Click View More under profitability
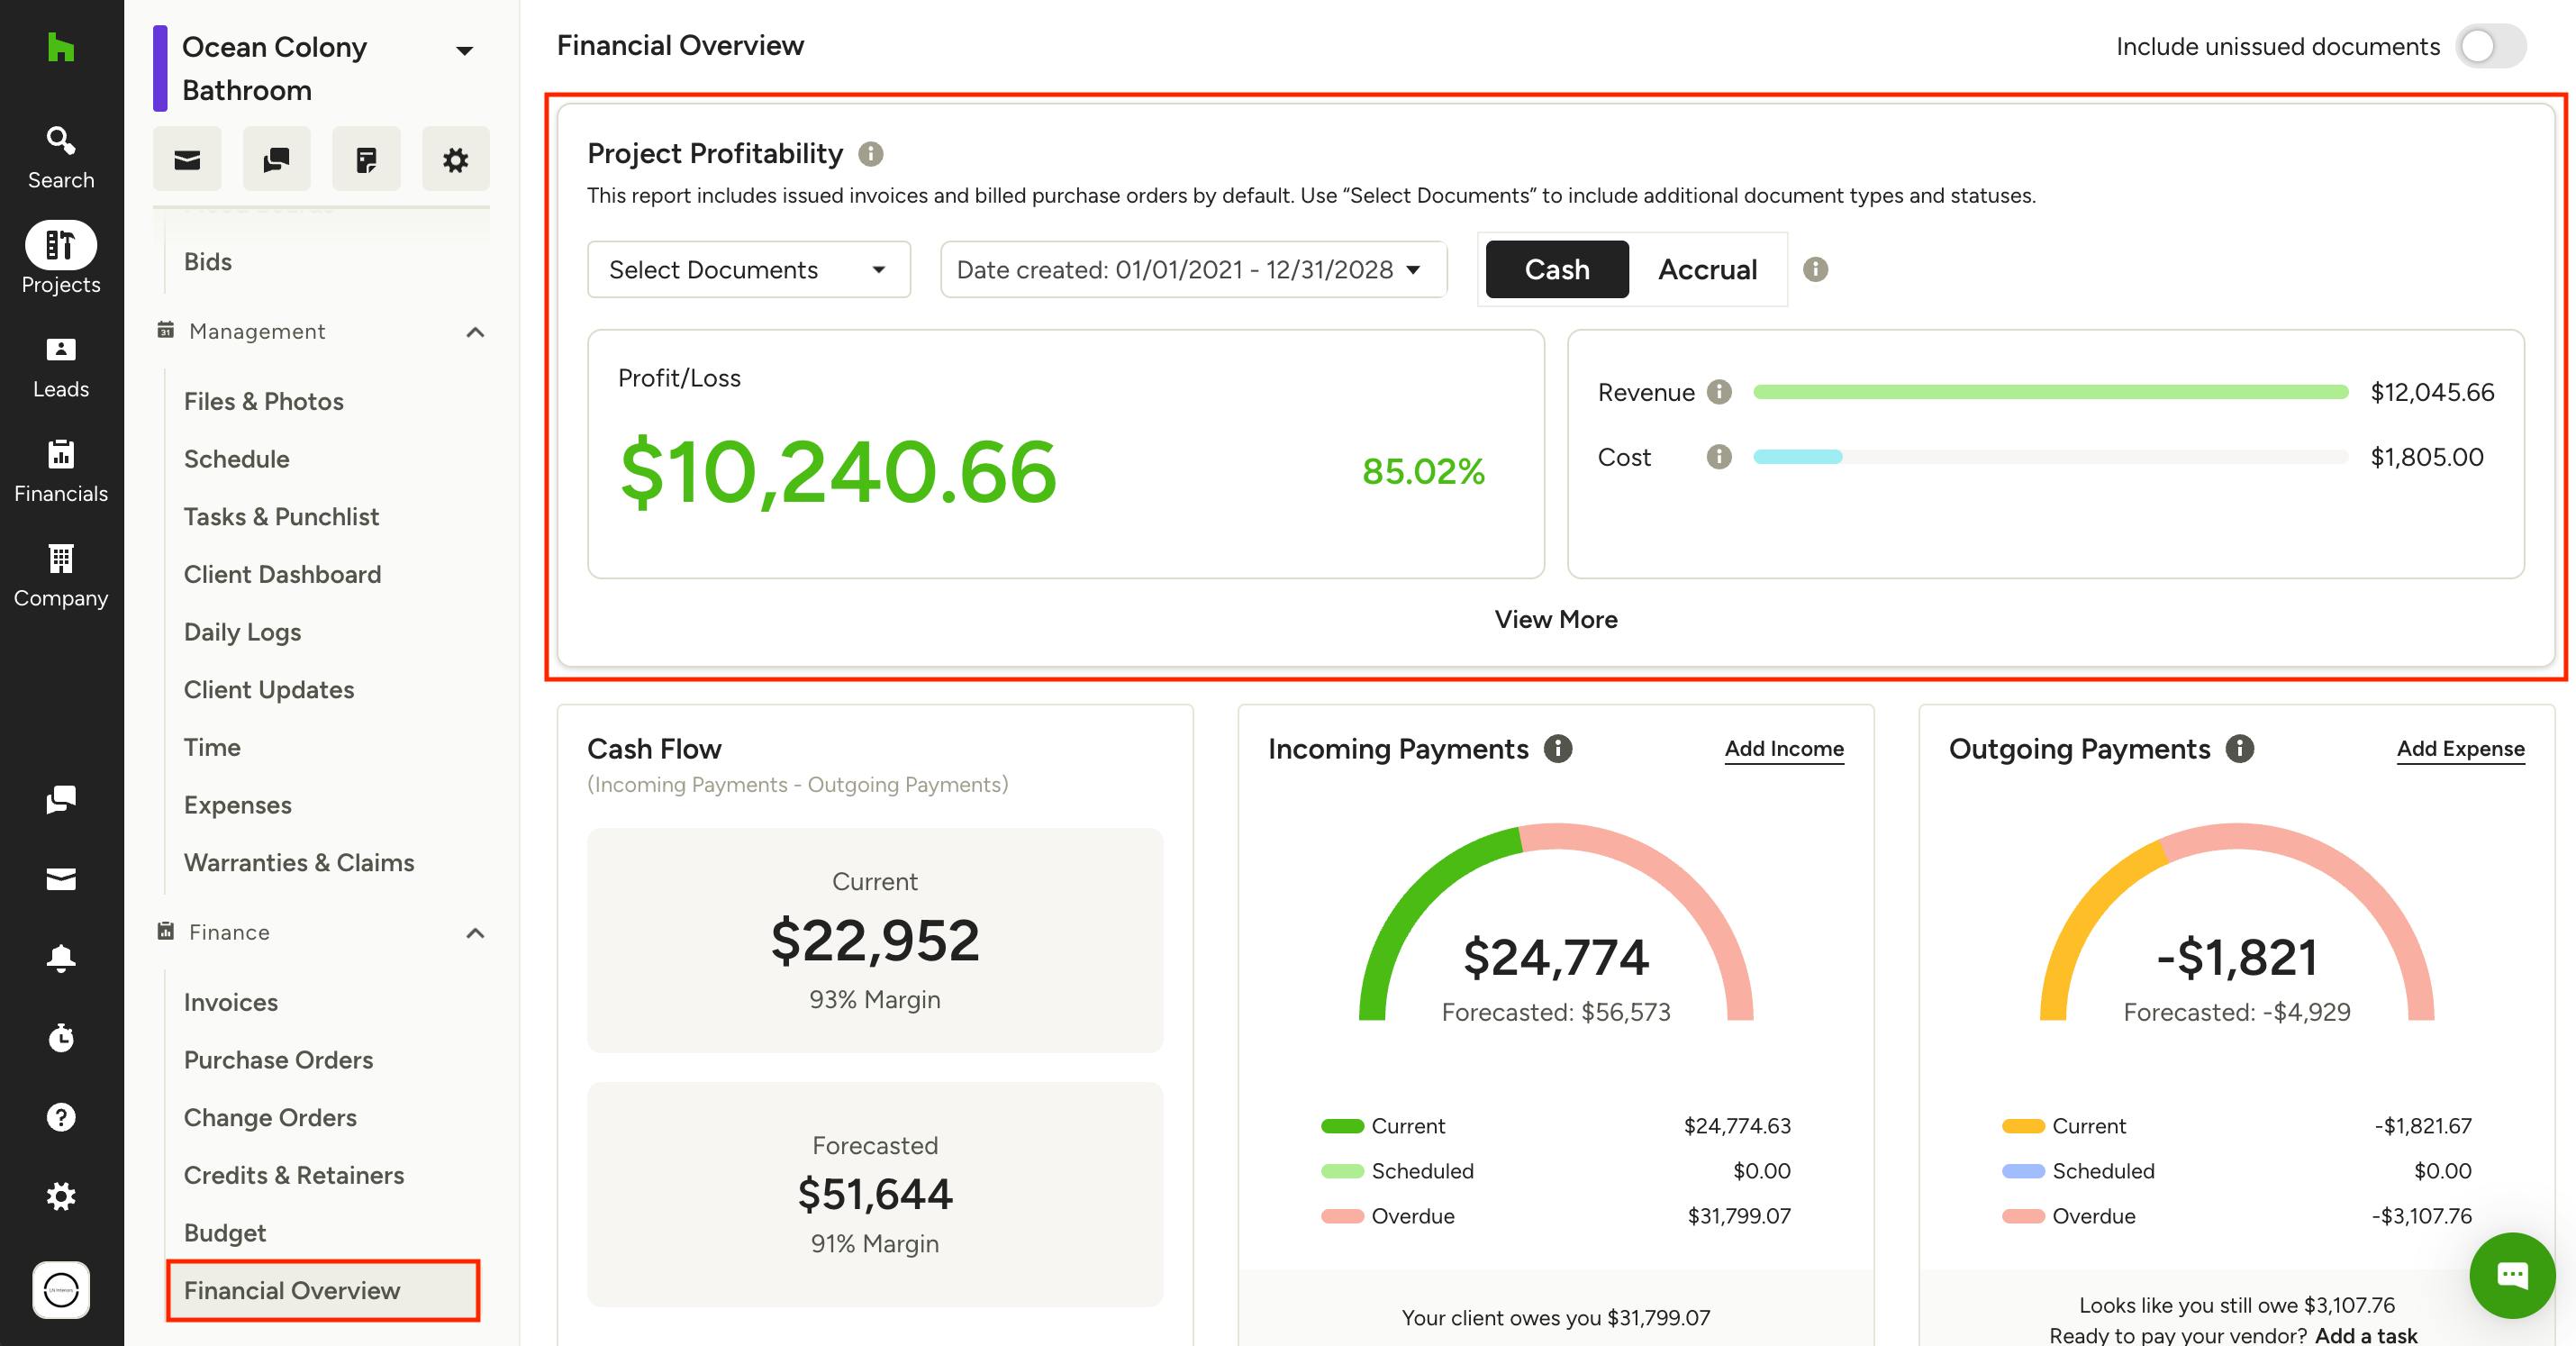The image size is (2576, 1346). (x=1556, y=619)
